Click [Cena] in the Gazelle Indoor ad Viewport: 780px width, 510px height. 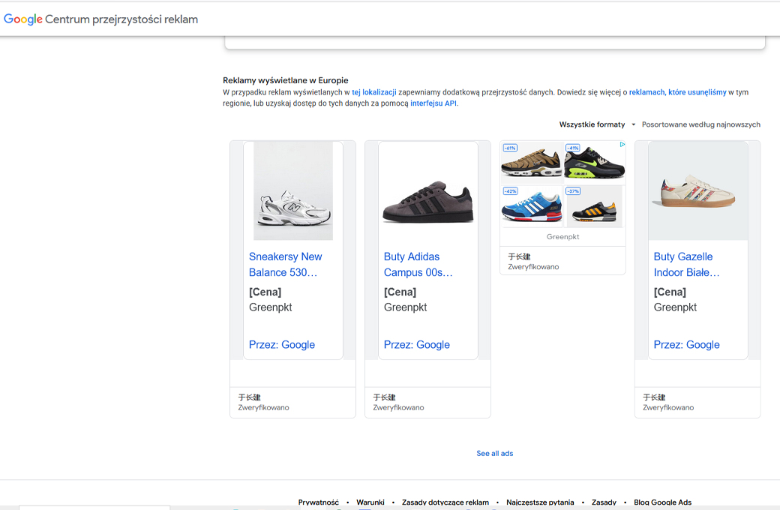tap(670, 292)
